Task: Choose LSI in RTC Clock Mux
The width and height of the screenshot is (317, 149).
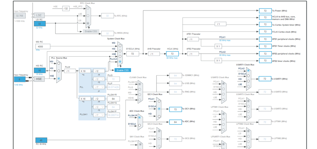Action: tap(88, 23)
